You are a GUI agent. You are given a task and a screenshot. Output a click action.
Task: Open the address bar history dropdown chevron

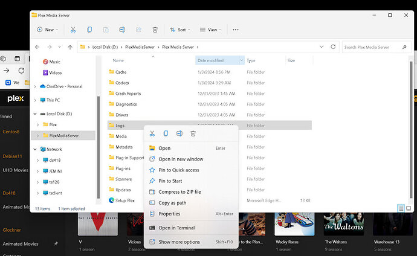(x=322, y=46)
